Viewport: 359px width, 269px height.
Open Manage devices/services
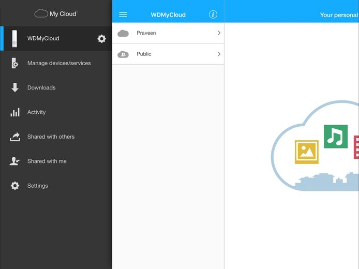coord(56,63)
